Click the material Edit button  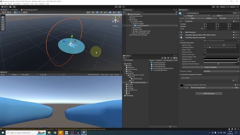pos(236,88)
